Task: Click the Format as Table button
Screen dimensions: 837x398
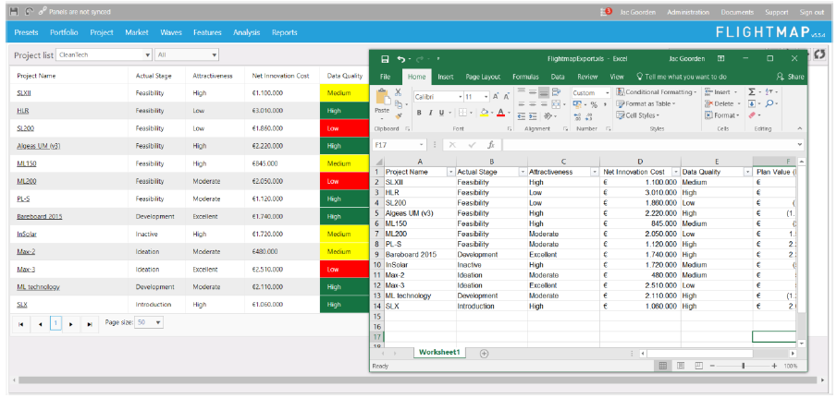Action: tap(646, 104)
